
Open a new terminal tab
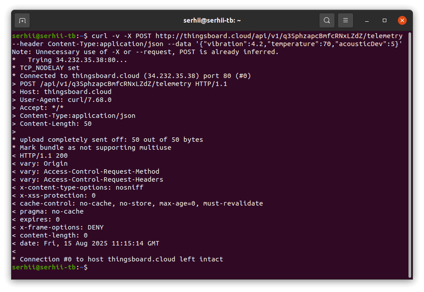pos(22,20)
